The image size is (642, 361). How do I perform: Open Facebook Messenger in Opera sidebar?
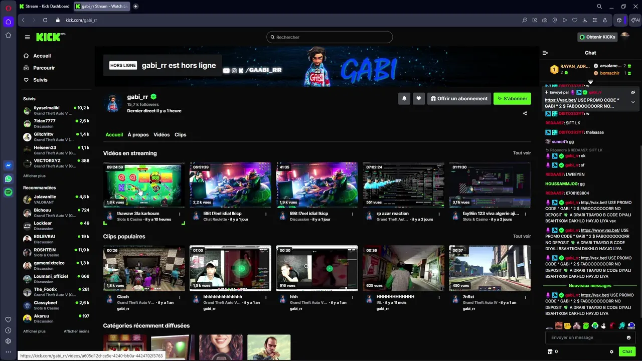coord(8,165)
